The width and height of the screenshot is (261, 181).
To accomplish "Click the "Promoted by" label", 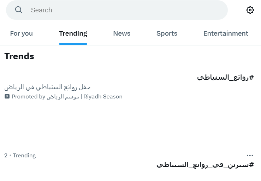I will click(x=28, y=96).
